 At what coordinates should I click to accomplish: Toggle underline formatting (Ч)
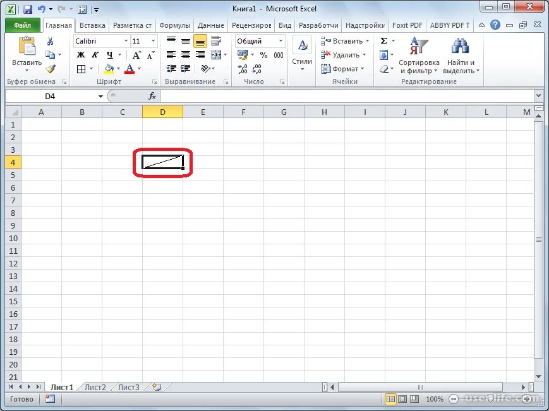point(110,55)
